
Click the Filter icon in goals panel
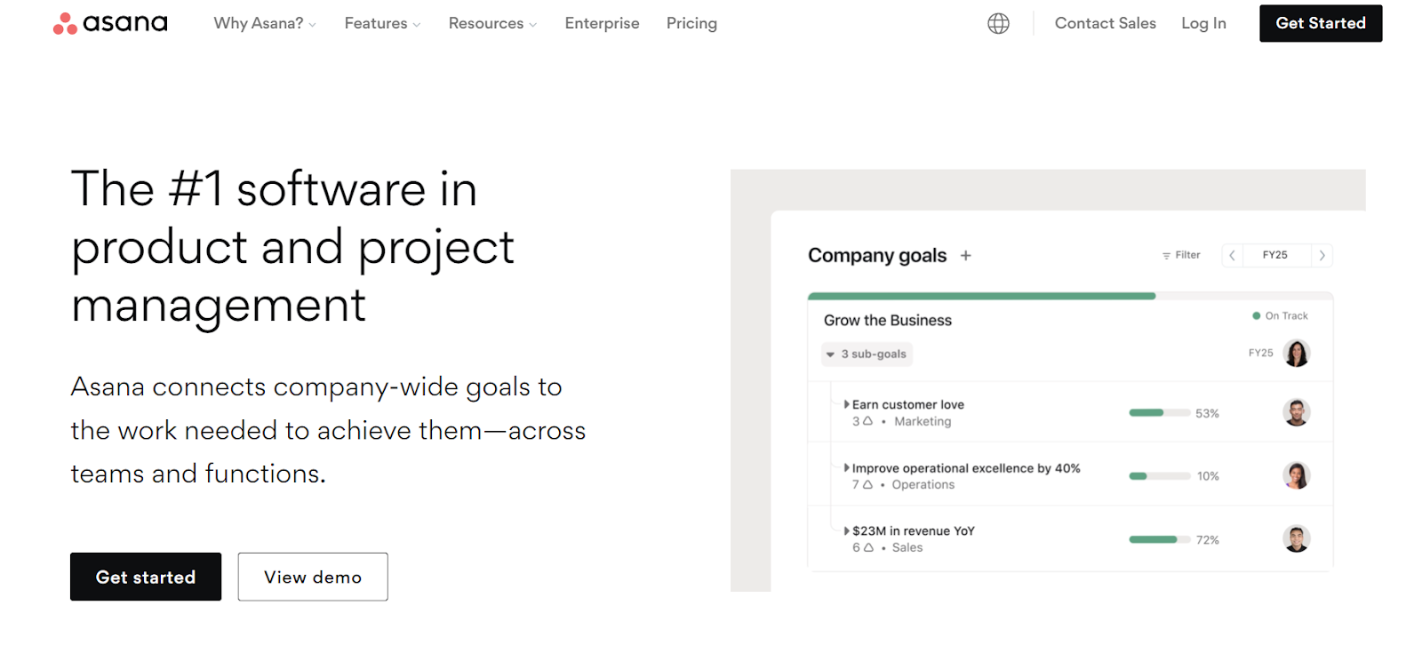coord(1166,256)
